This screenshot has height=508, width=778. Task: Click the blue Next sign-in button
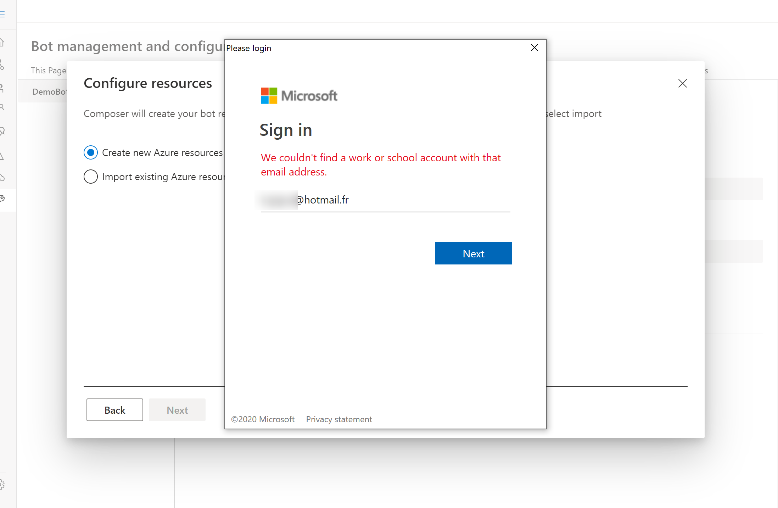pos(473,253)
